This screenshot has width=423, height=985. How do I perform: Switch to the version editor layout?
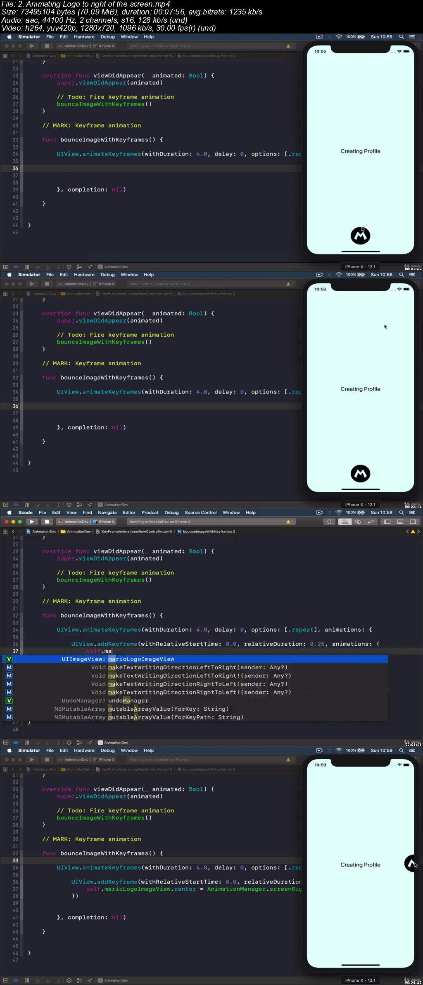coord(371,522)
